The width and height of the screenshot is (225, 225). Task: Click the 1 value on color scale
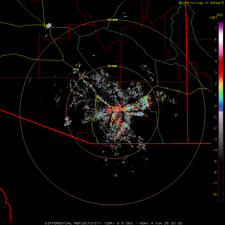[x=216, y=95]
